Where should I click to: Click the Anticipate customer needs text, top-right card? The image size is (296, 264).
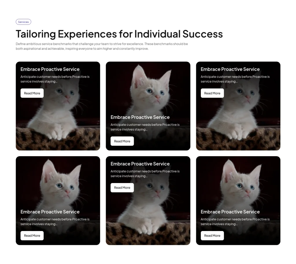point(235,79)
